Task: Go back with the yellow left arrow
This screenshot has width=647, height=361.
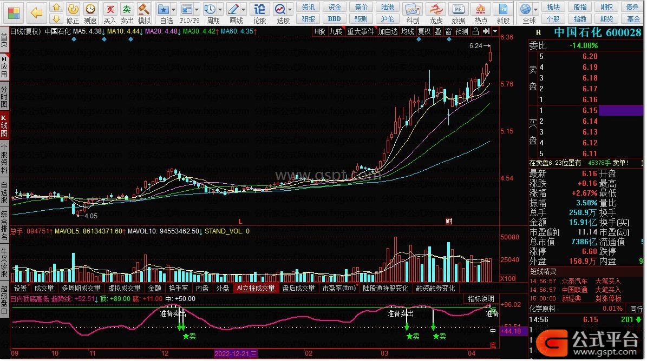Action: 37,13
